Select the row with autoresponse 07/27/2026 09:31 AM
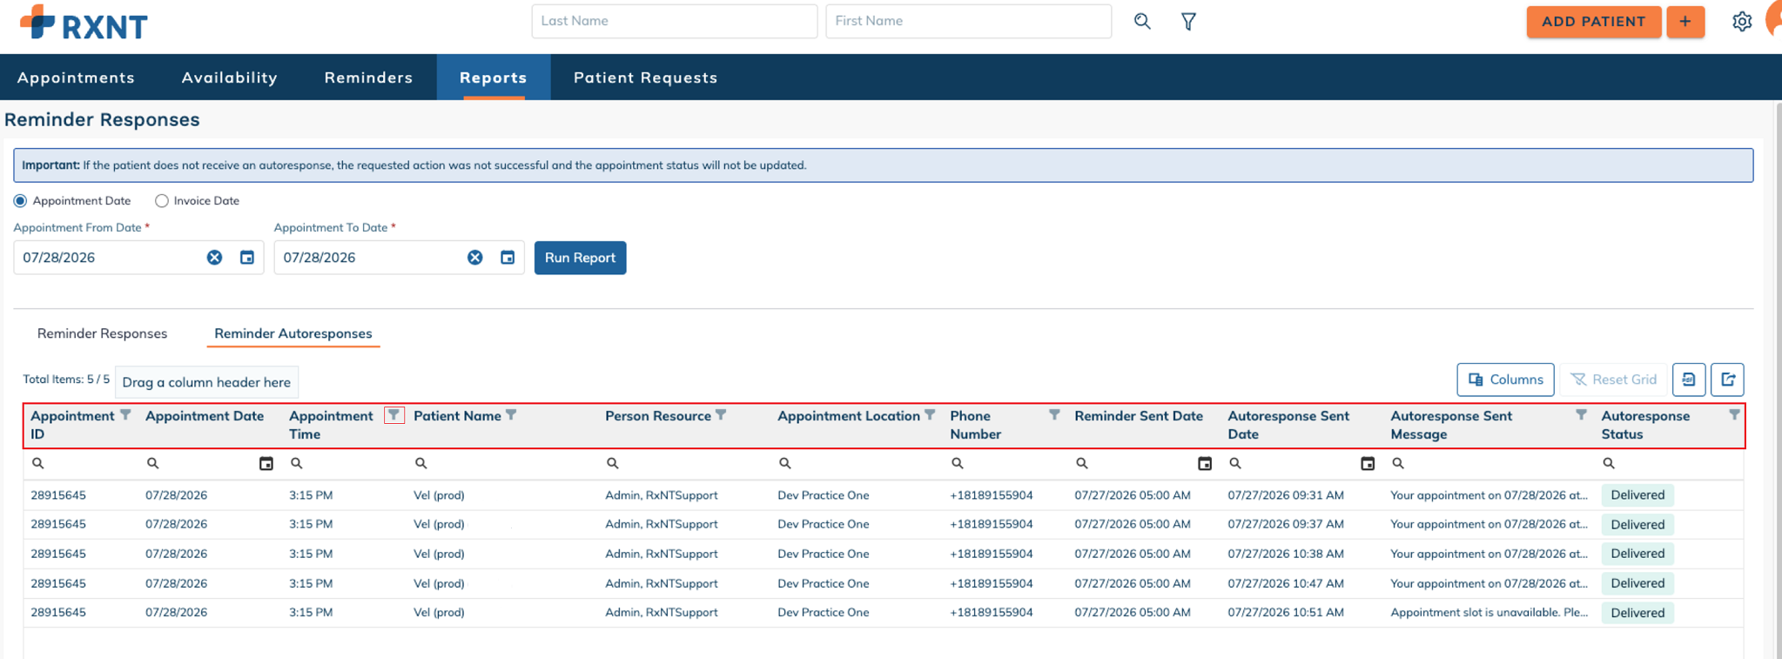The image size is (1782, 659). 883,495
